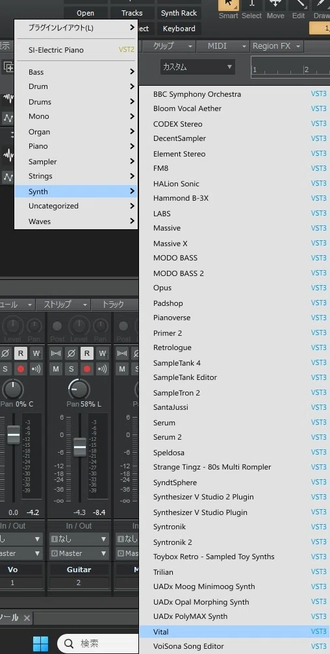Image resolution: width=330 pixels, height=654 pixels.
Task: Solo the Guitar strip
Action: [x=71, y=369]
